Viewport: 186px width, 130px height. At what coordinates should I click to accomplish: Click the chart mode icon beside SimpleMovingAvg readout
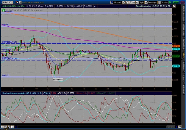pyautogui.click(x=174, y=6)
